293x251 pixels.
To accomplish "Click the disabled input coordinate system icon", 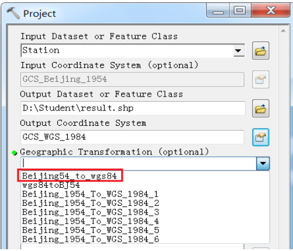I will point(261,80).
